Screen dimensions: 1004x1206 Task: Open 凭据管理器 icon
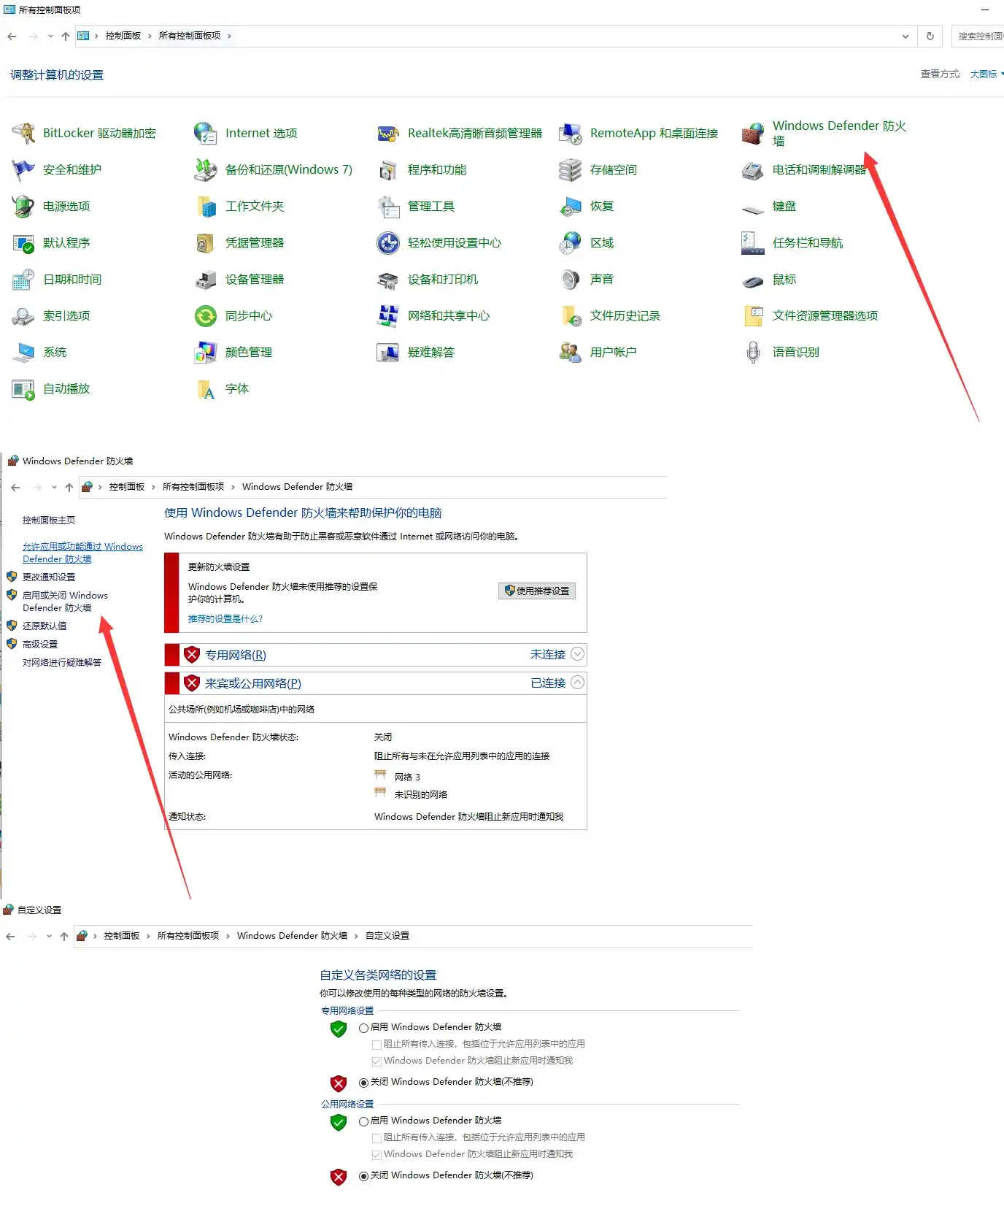coord(206,243)
